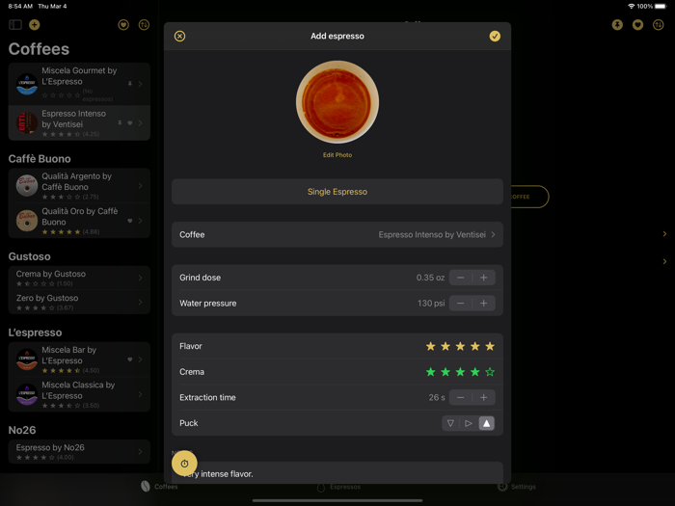675x506 pixels.
Task: Choose Single Espresso type button
Action: point(337,192)
